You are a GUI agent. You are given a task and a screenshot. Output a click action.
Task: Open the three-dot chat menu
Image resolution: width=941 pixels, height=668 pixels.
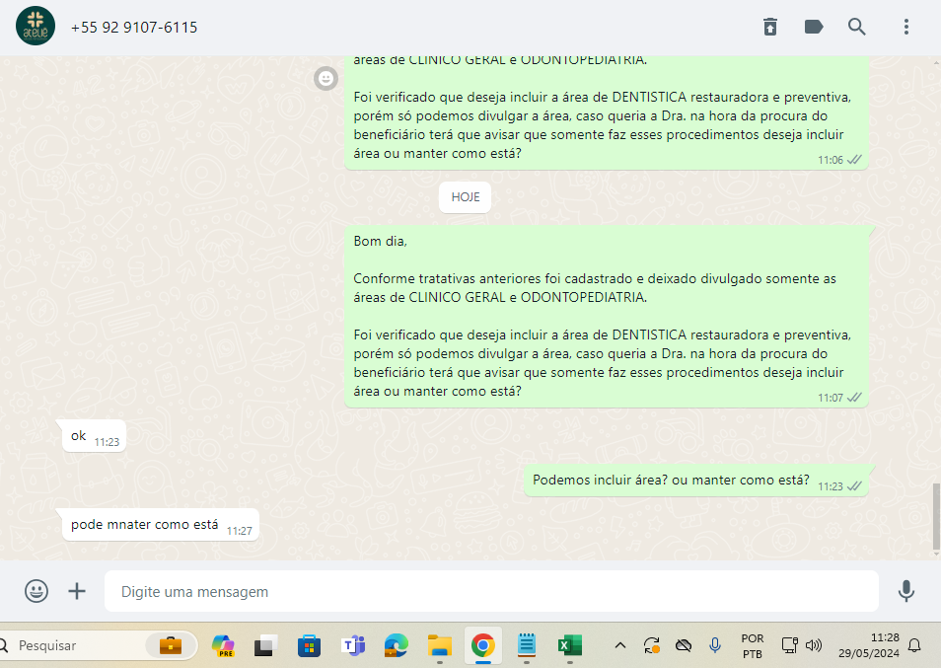click(906, 27)
